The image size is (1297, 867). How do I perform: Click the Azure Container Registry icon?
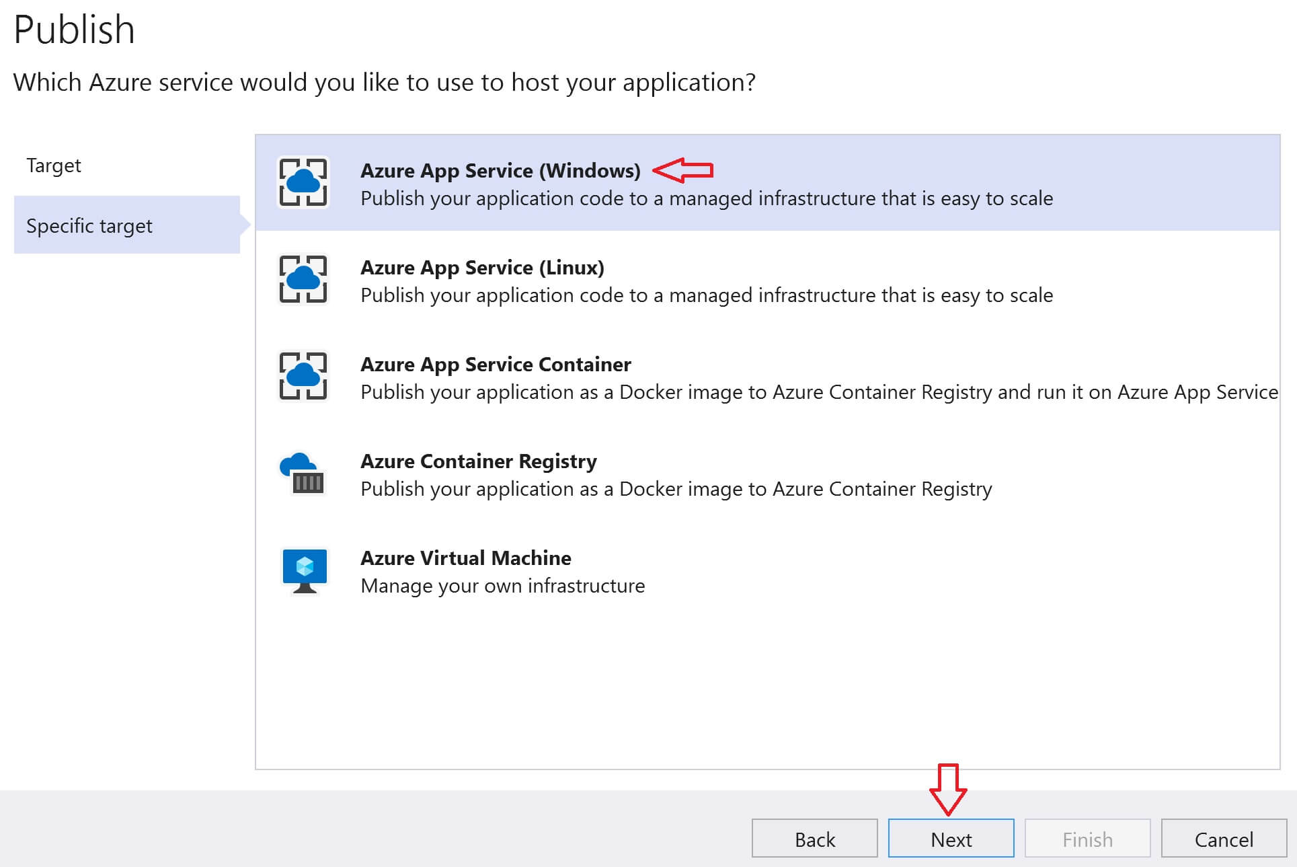tap(303, 473)
